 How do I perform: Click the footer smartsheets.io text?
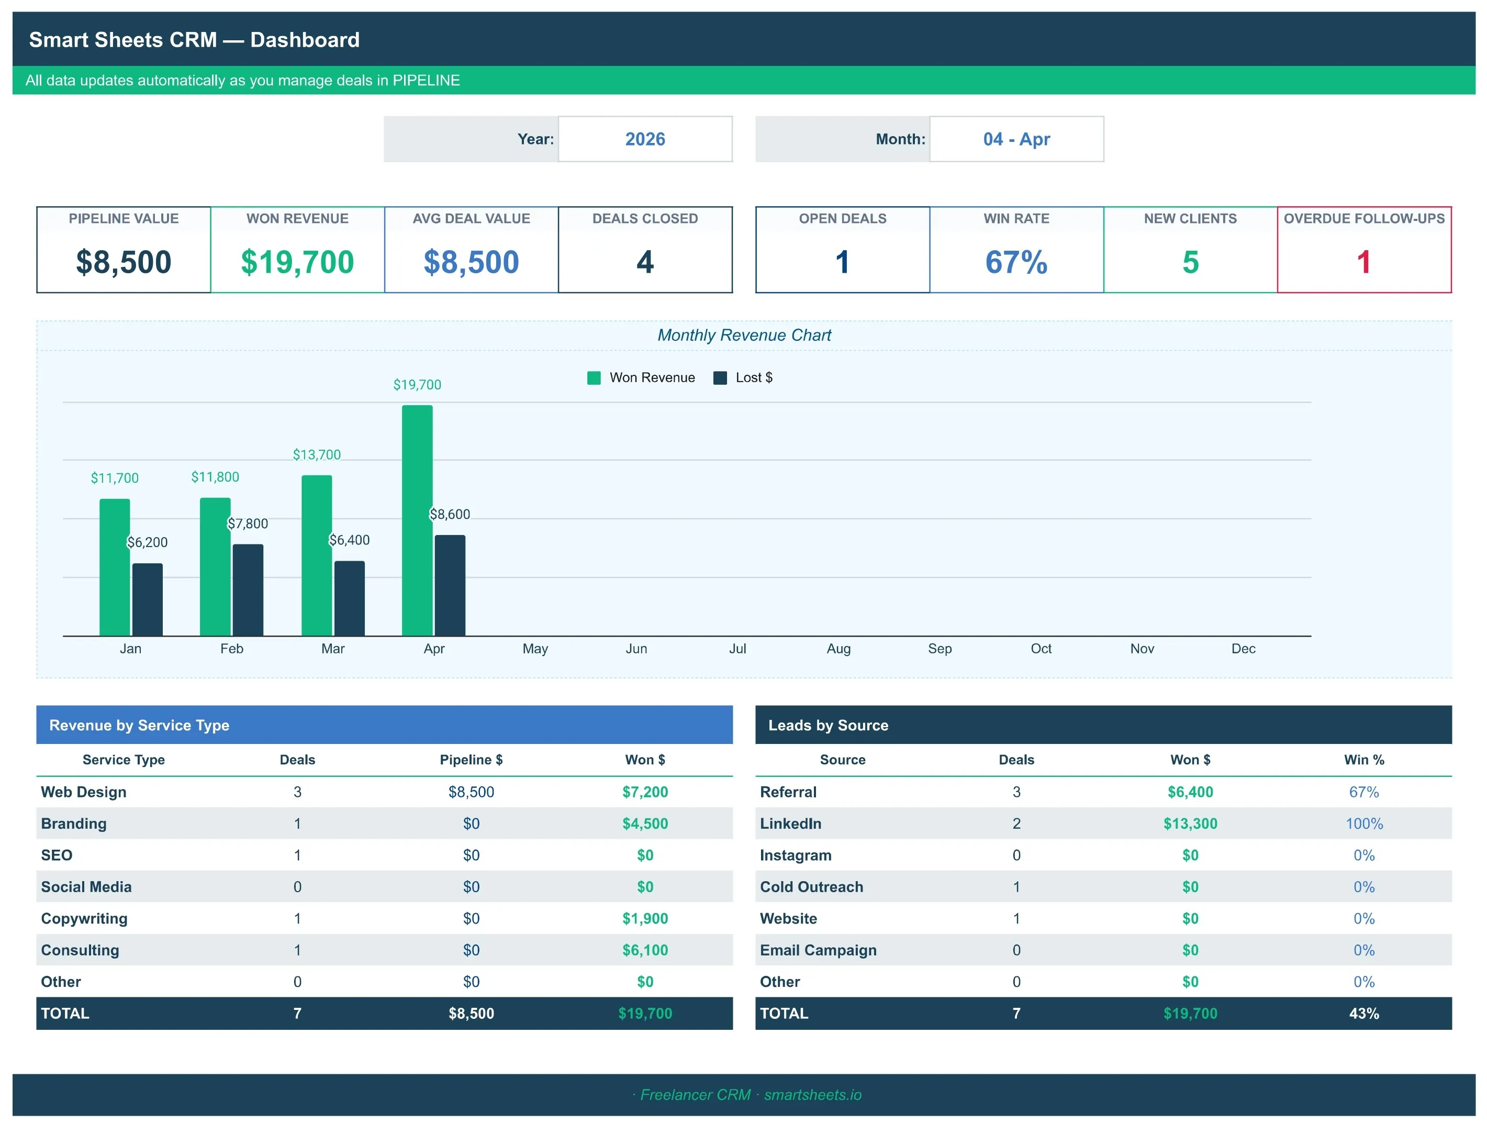click(812, 1094)
